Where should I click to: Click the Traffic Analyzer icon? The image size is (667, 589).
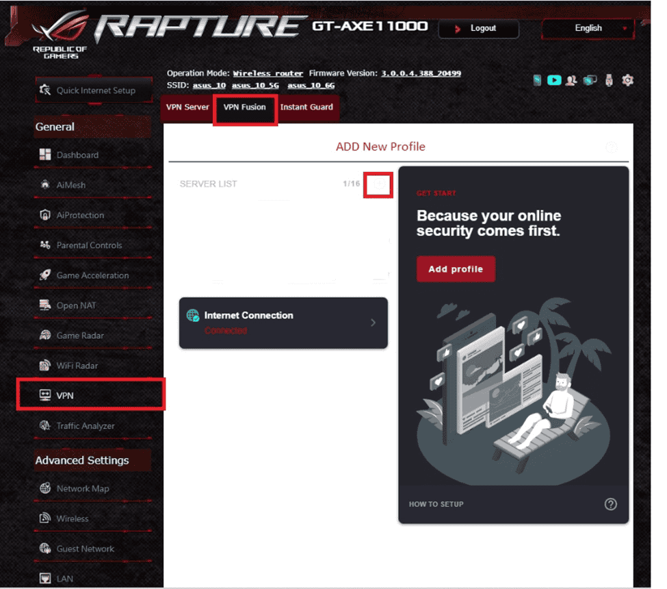44,425
